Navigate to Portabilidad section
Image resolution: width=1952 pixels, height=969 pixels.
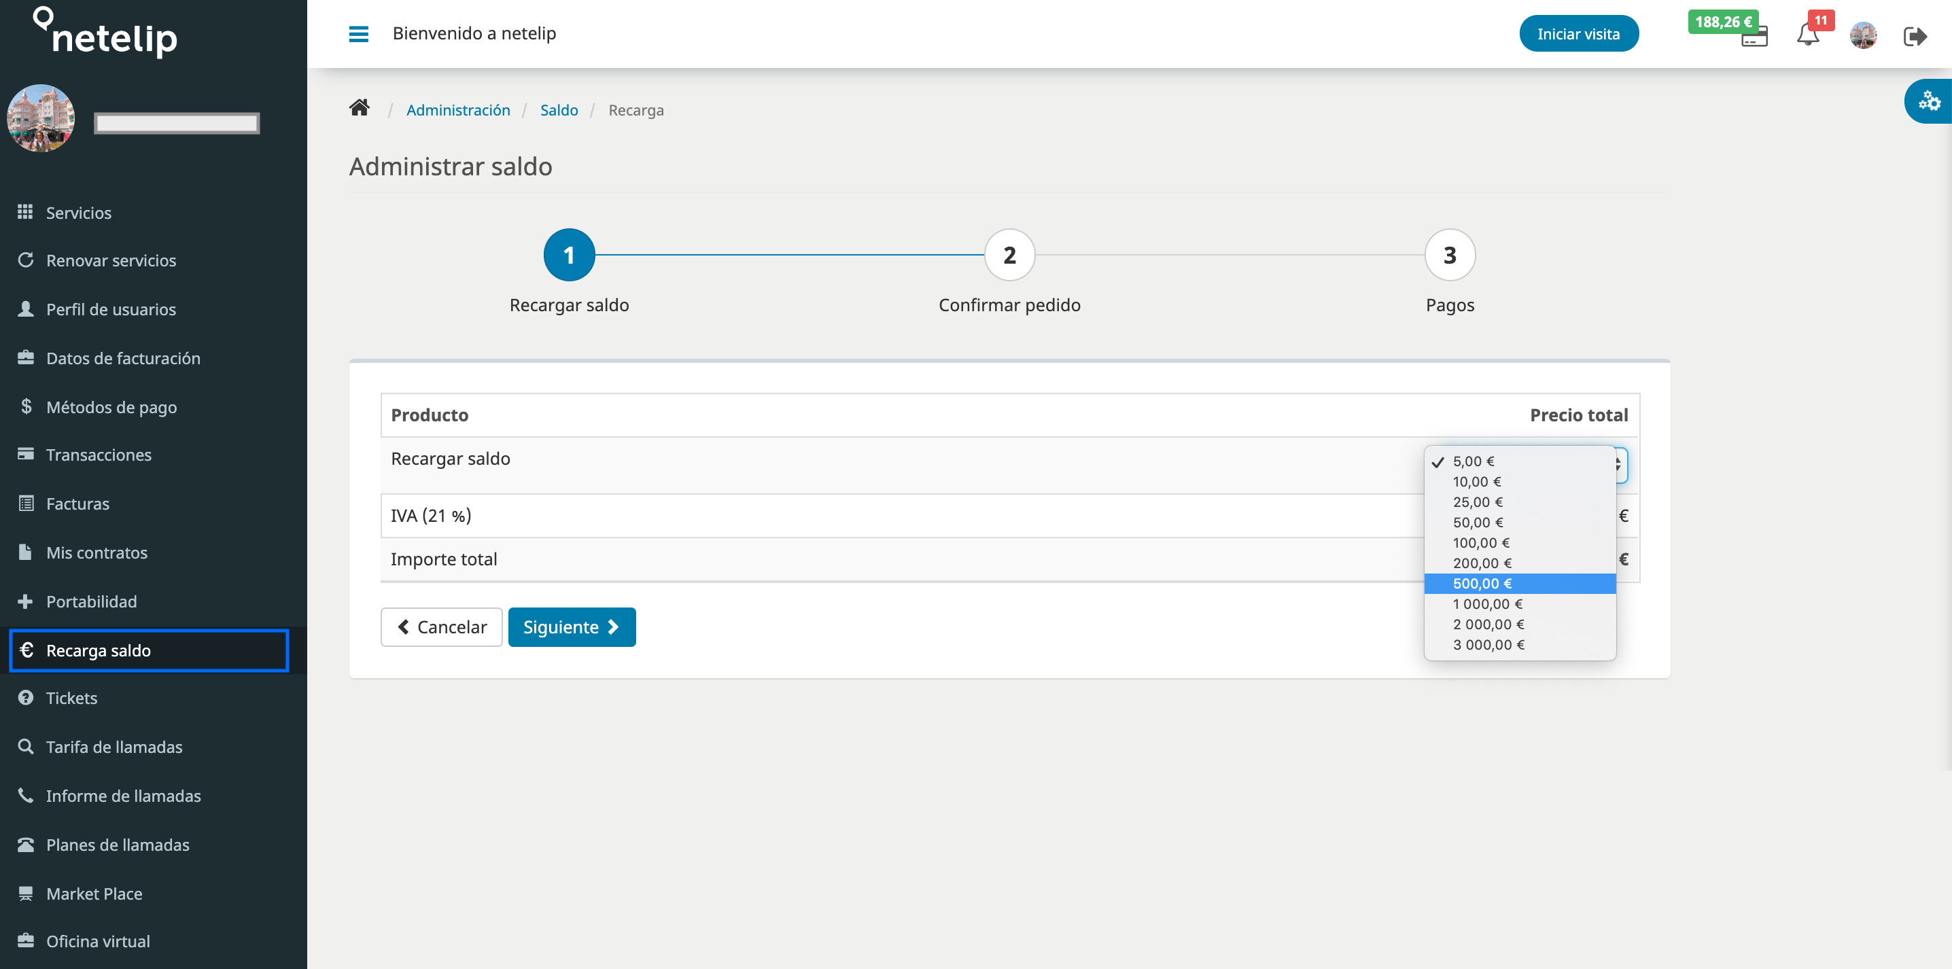[x=91, y=601]
